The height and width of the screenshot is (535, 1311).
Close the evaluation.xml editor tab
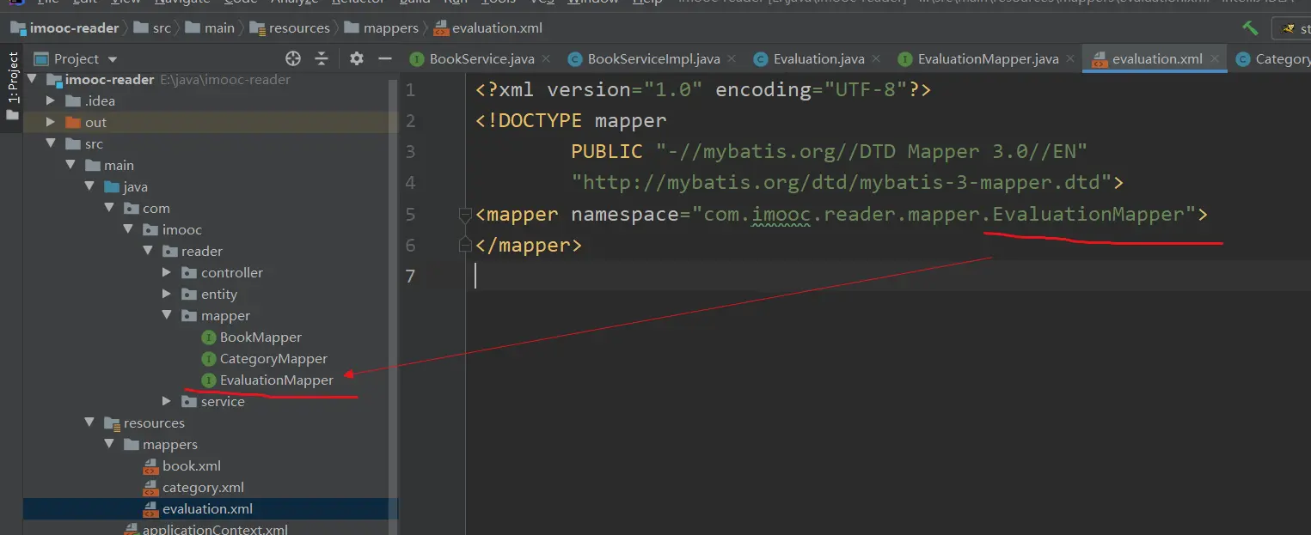click(x=1216, y=59)
